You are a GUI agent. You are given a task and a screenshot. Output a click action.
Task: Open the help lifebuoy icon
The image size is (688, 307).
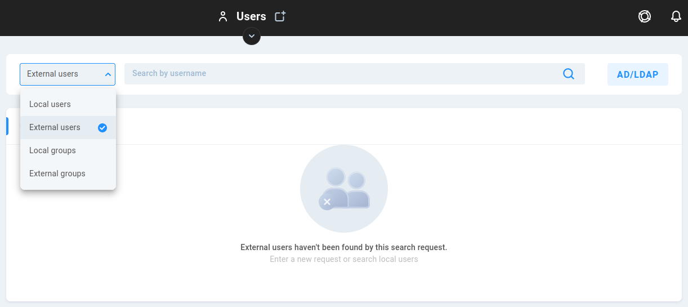[645, 16]
